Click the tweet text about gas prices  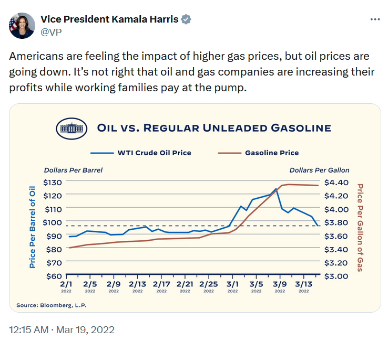(x=192, y=72)
